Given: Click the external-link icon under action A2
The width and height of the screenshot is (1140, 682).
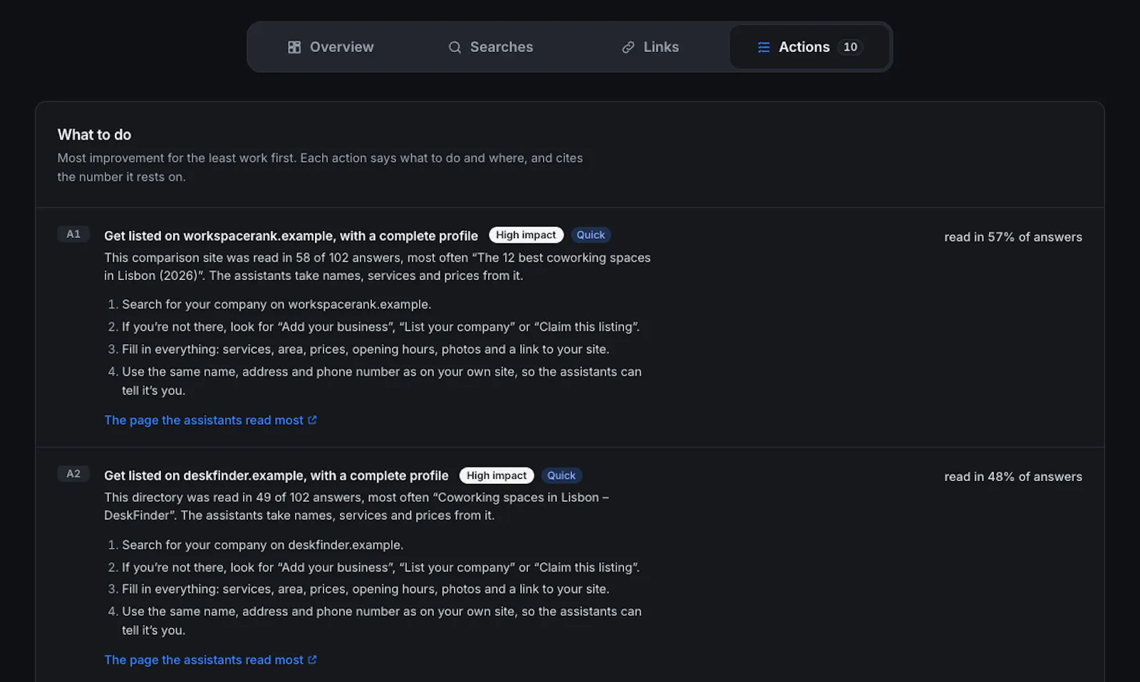Looking at the screenshot, I should coord(312,660).
